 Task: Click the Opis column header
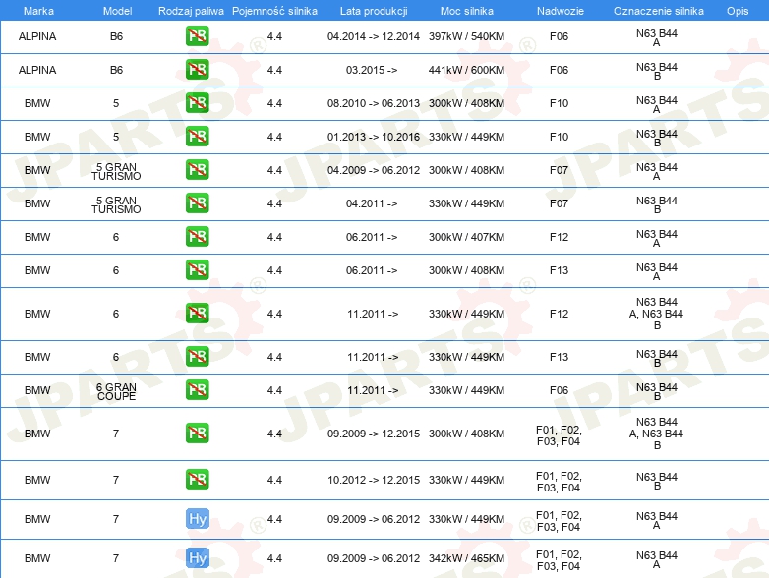pyautogui.click(x=738, y=11)
